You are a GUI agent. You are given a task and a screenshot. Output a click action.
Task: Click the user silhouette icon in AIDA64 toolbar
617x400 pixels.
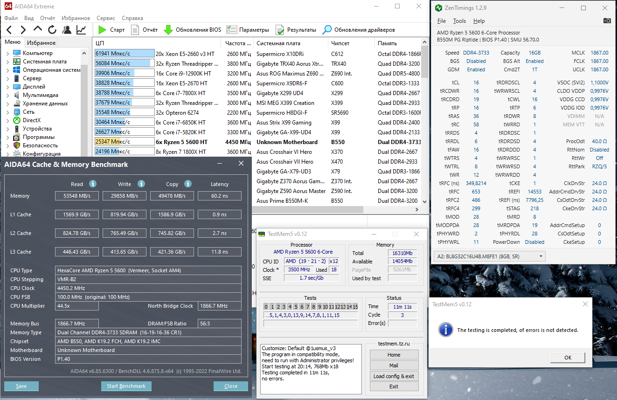pyautogui.click(x=67, y=30)
